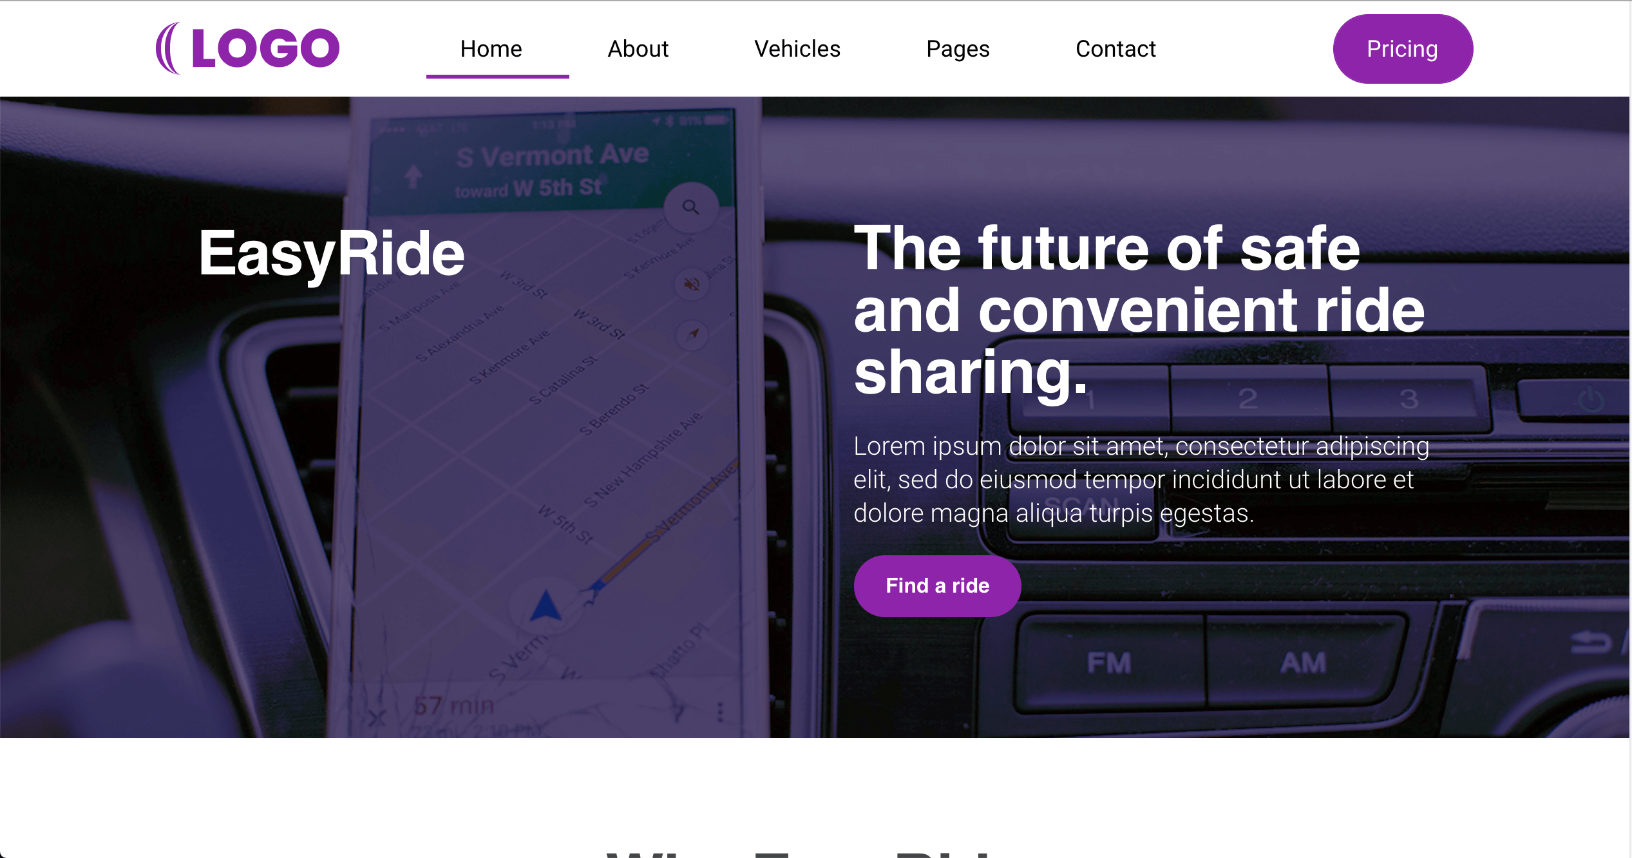The image size is (1632, 858).
Task: Open the Contact page link
Action: [1115, 49]
